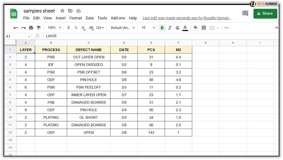
Task: Open the Format menu
Action: click(76, 18)
